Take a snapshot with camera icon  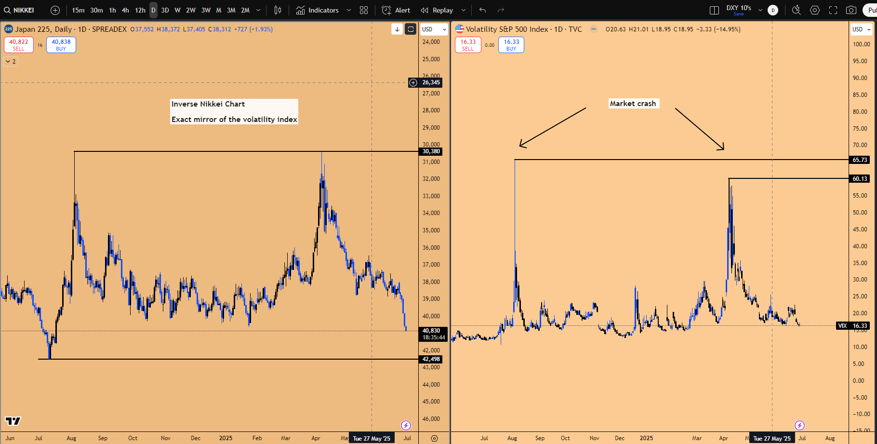pyautogui.click(x=851, y=10)
